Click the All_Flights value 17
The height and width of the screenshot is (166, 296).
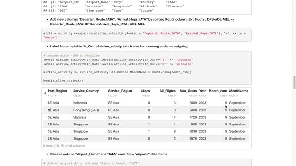click(174, 117)
